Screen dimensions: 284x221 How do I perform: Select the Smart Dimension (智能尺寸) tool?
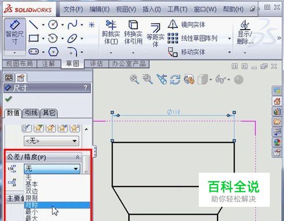(15, 34)
